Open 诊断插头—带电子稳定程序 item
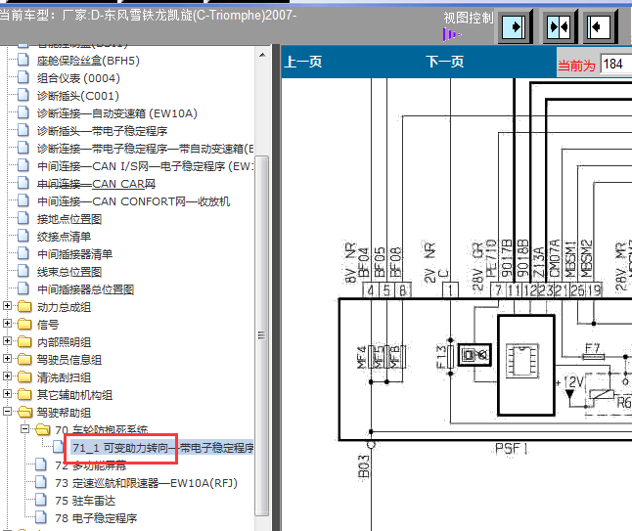632x531 pixels. [103, 131]
